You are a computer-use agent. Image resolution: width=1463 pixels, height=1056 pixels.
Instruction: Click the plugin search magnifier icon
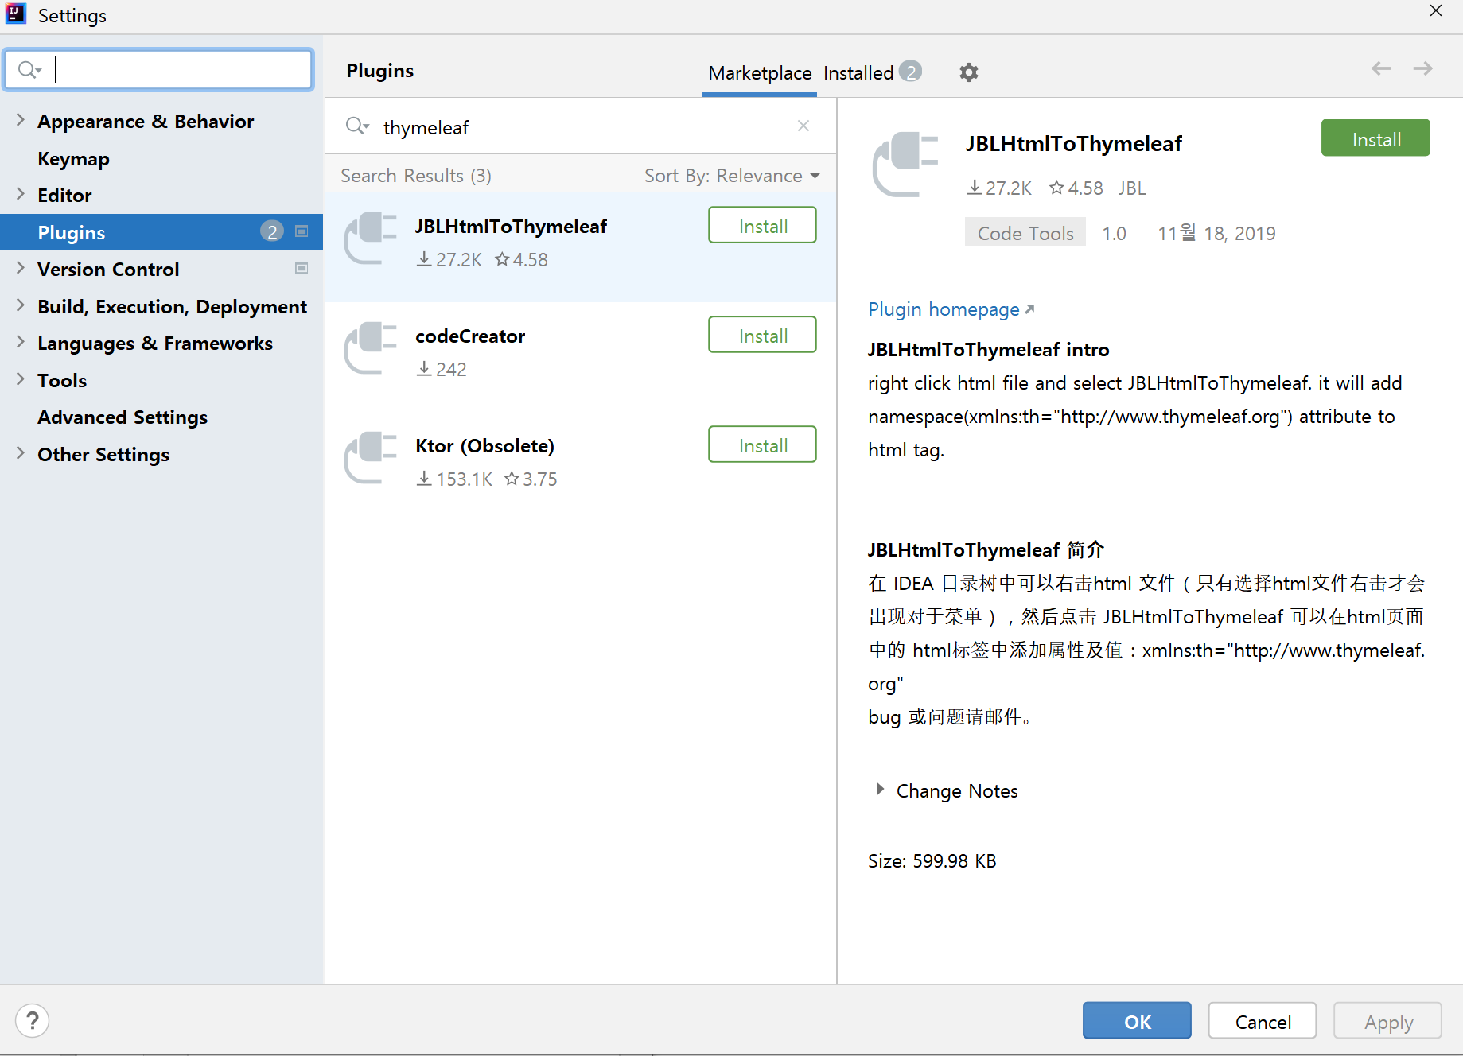click(x=357, y=126)
